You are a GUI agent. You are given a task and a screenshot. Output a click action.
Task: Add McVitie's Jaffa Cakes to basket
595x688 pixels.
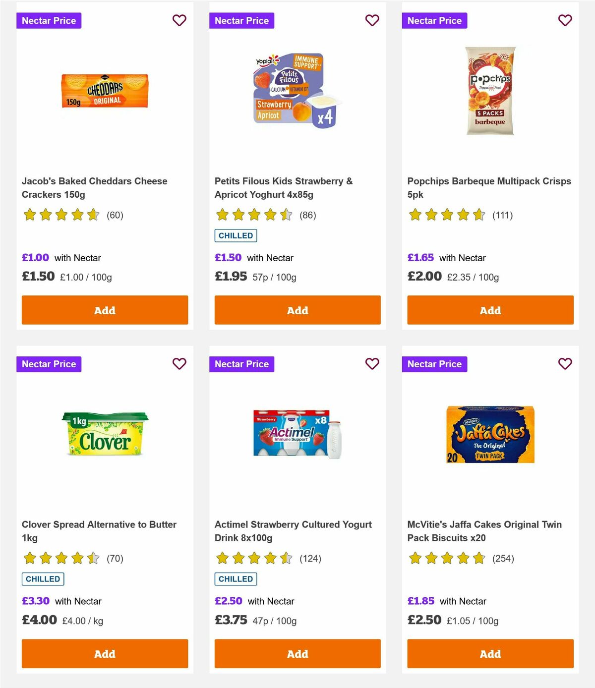click(x=490, y=653)
